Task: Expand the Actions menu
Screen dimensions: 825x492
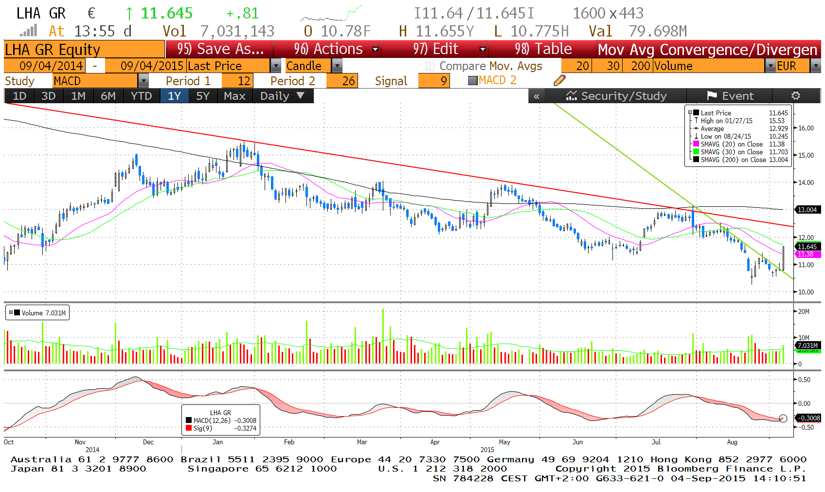Action: 328,49
